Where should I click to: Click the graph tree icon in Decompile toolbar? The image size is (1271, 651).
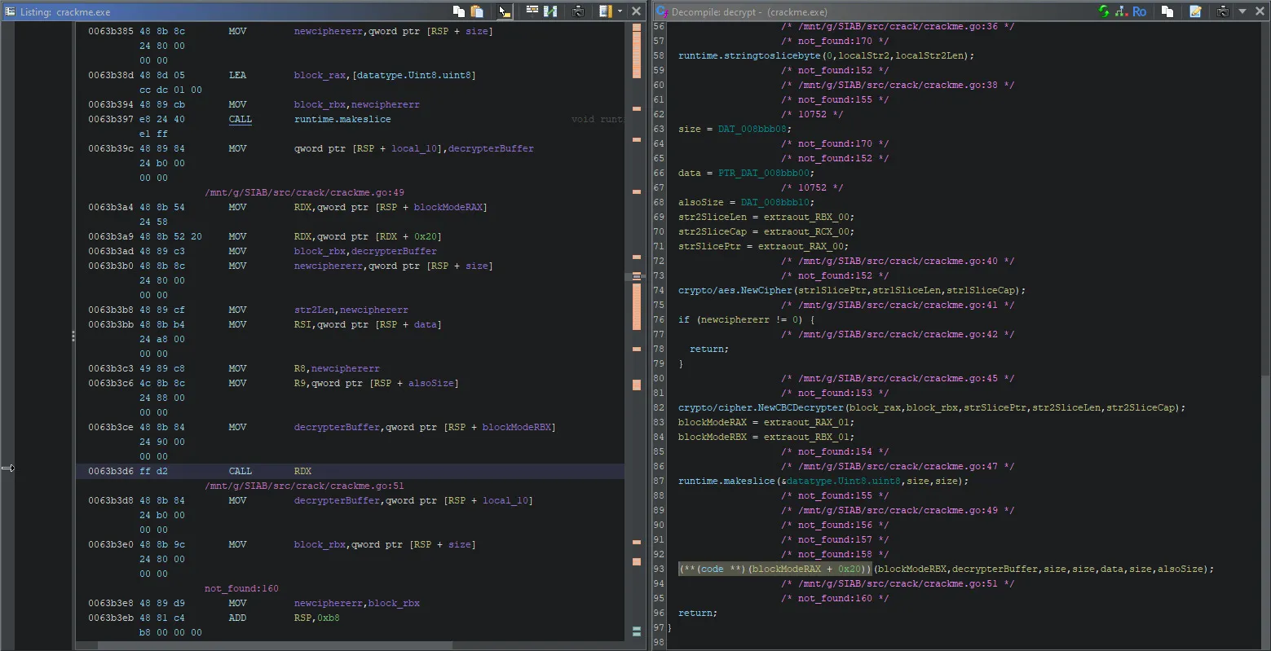point(1121,11)
